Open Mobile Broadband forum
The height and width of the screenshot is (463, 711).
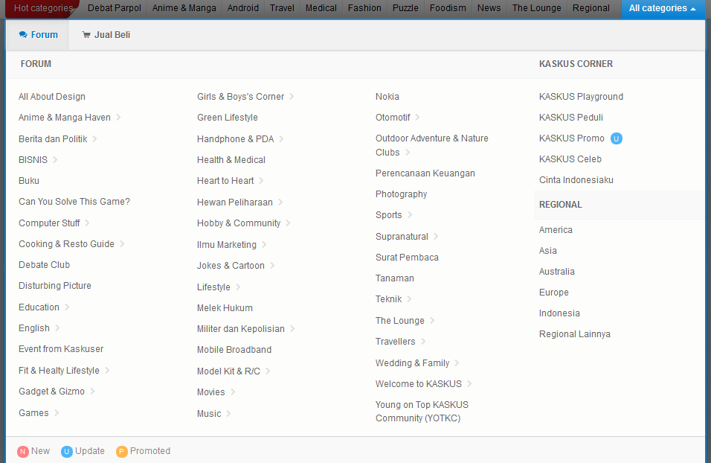[234, 350]
